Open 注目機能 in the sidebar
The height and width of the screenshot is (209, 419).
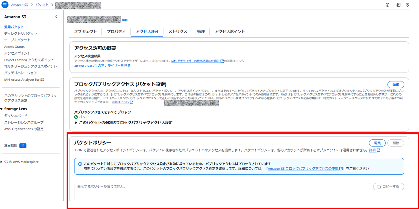(11, 146)
